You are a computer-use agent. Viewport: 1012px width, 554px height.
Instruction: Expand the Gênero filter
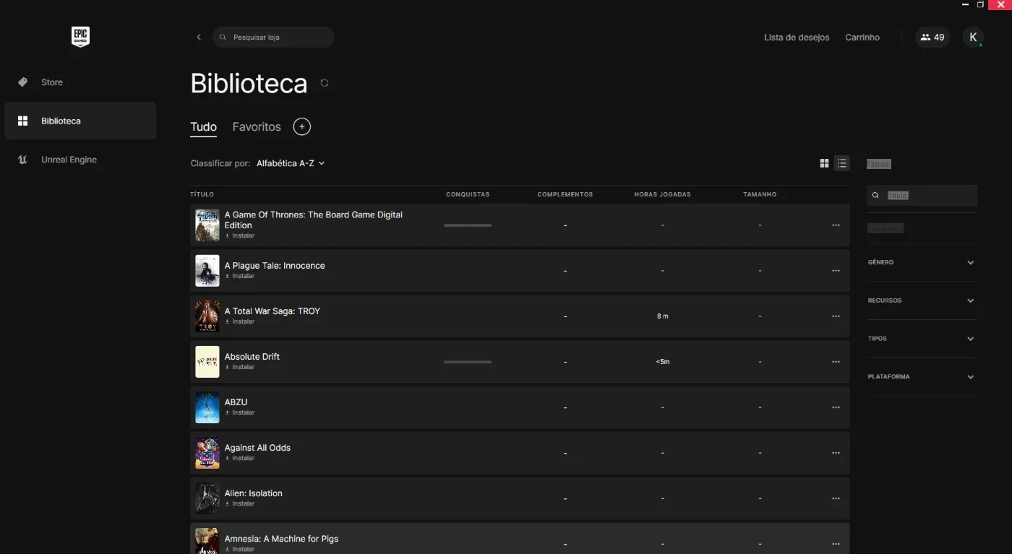(922, 262)
